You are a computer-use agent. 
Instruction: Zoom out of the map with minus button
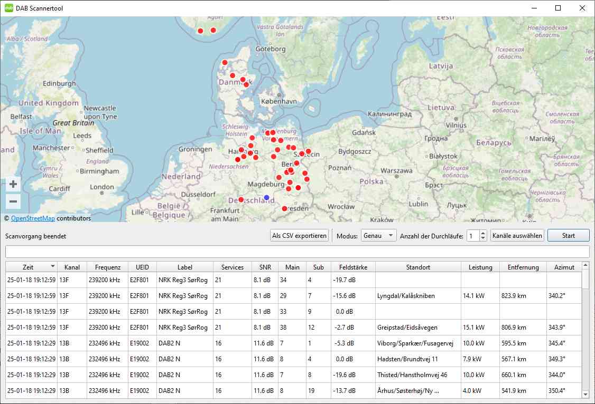[x=13, y=201]
